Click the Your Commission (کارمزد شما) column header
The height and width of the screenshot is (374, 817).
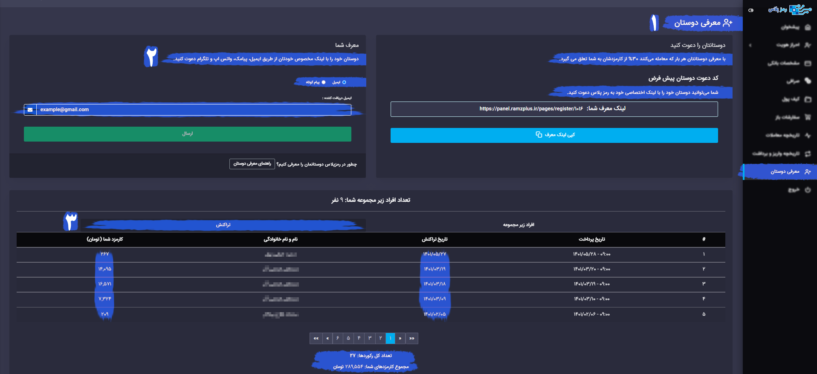105,239
